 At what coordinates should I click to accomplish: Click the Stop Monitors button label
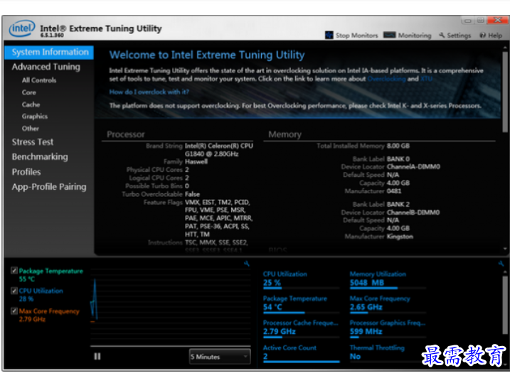click(357, 36)
